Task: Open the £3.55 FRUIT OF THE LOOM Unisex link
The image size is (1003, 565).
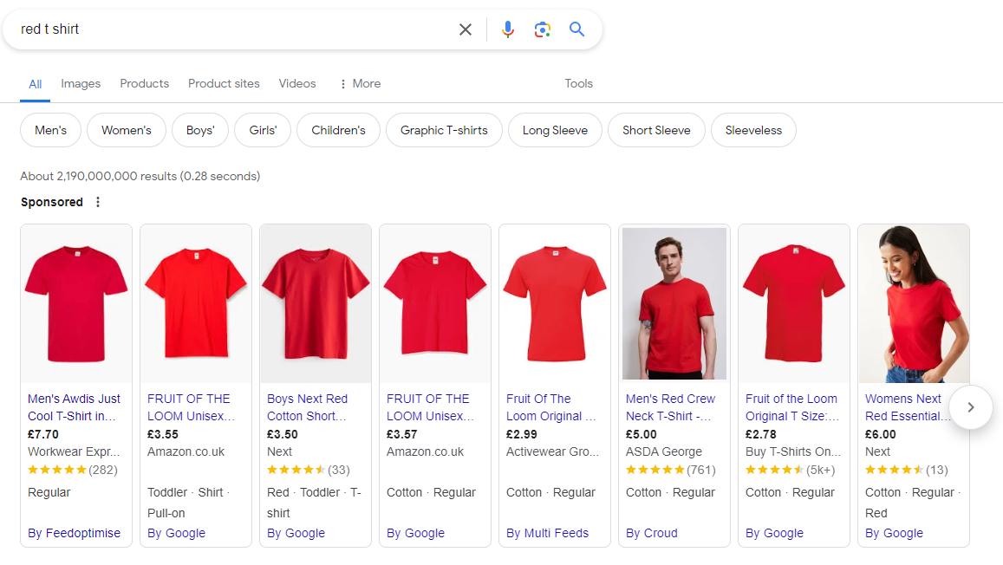Action: (x=192, y=407)
